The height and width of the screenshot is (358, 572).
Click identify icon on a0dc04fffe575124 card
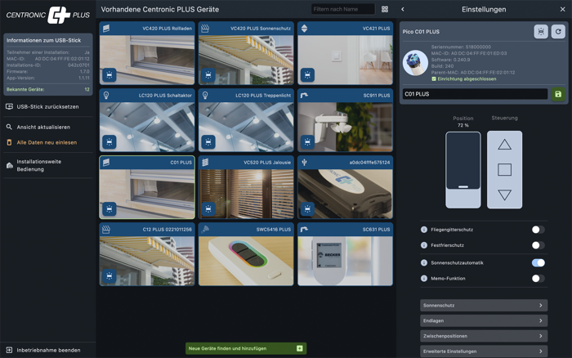307,208
